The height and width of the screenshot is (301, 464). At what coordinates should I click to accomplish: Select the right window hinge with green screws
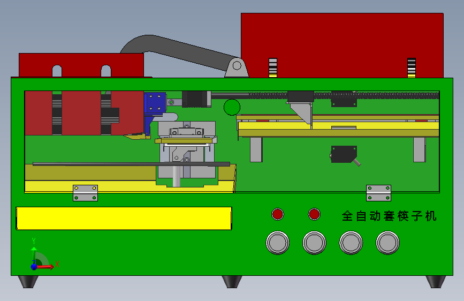coord(378,193)
